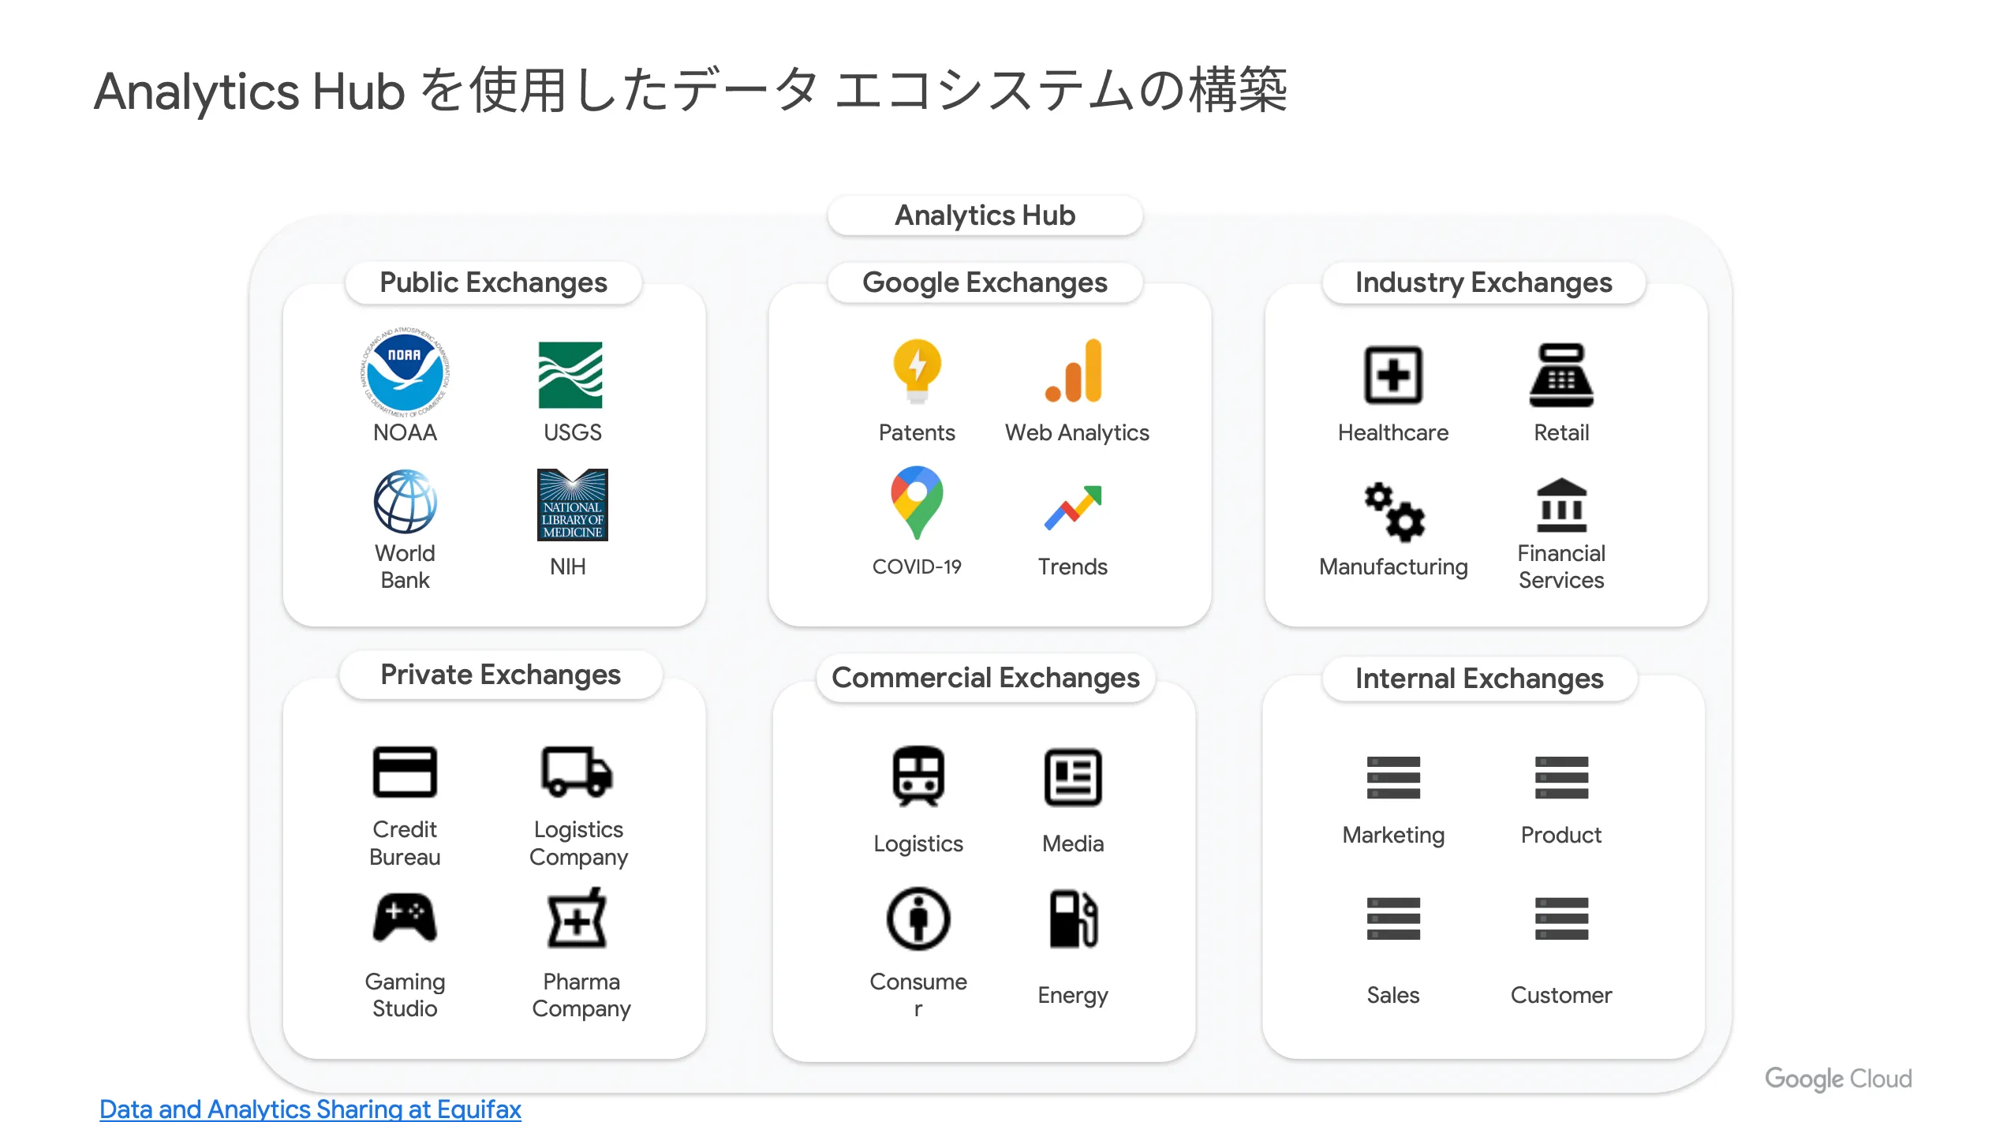Click the Marketing storage icon
The height and width of the screenshot is (1122, 2007).
[x=1393, y=777]
